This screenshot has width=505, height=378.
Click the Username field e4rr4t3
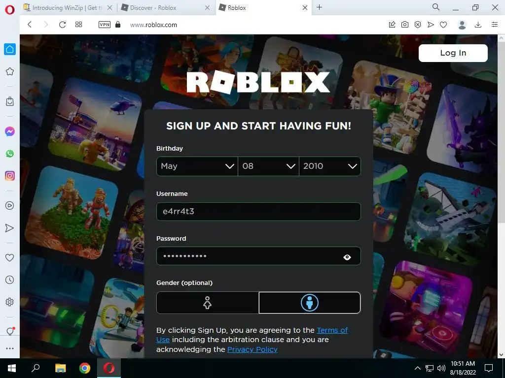tap(258, 212)
